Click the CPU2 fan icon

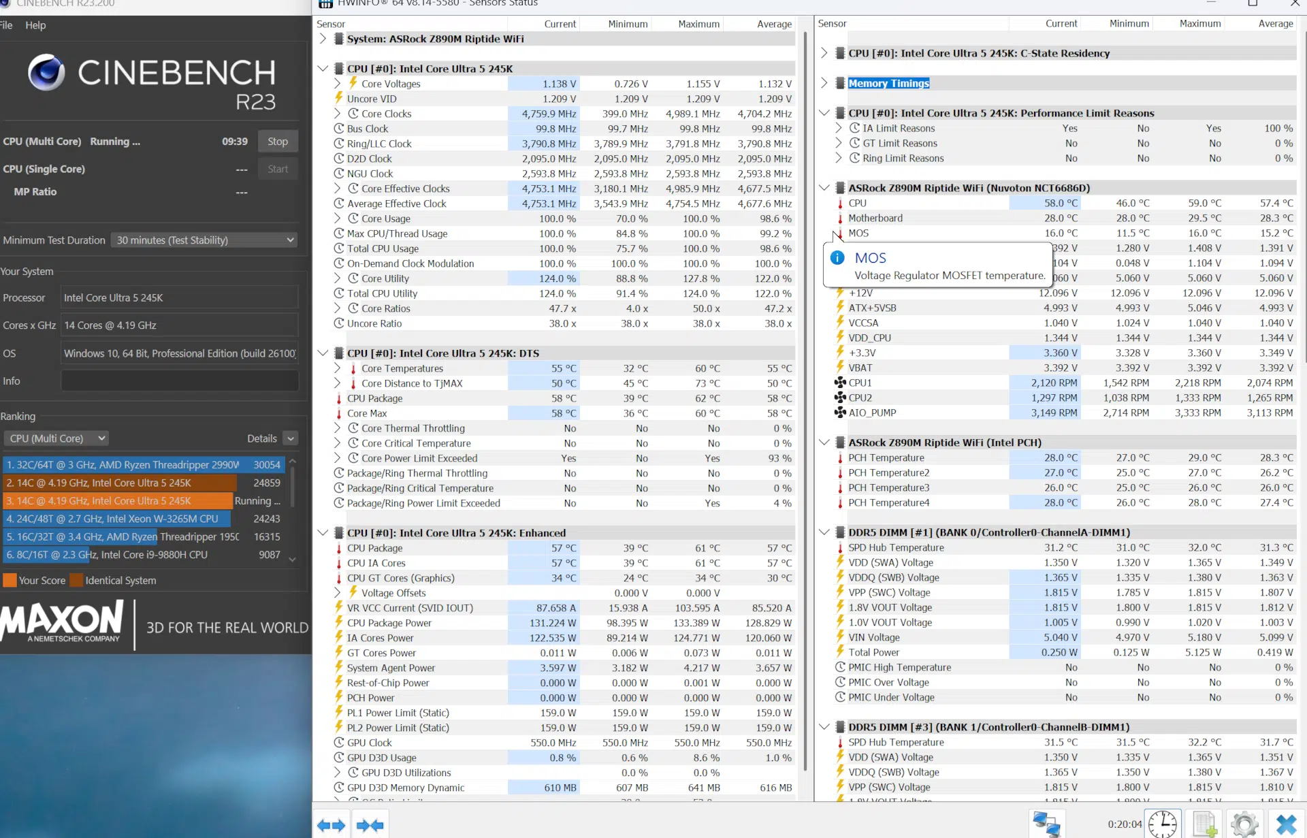(840, 398)
